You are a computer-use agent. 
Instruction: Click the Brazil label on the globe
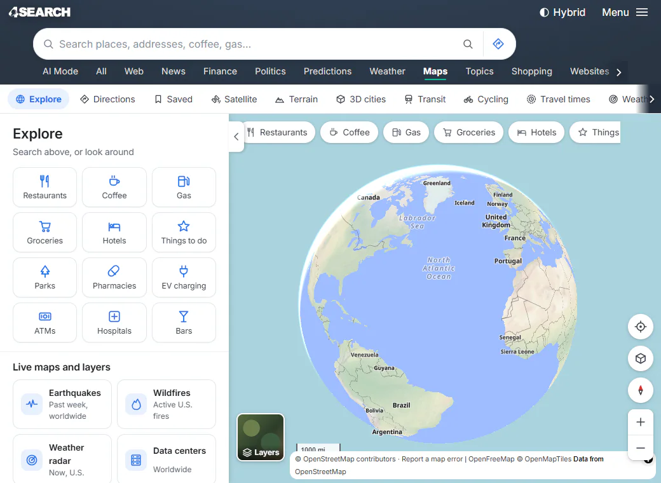coord(401,405)
